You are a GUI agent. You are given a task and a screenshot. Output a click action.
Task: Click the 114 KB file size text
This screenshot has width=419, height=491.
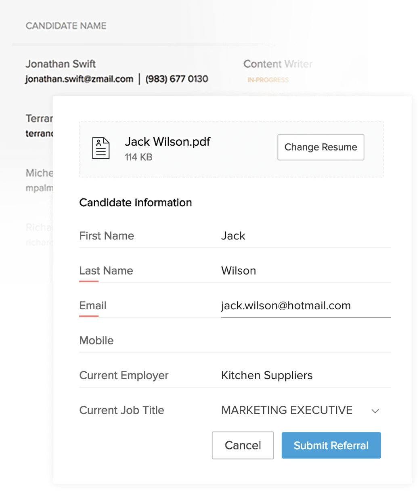138,157
